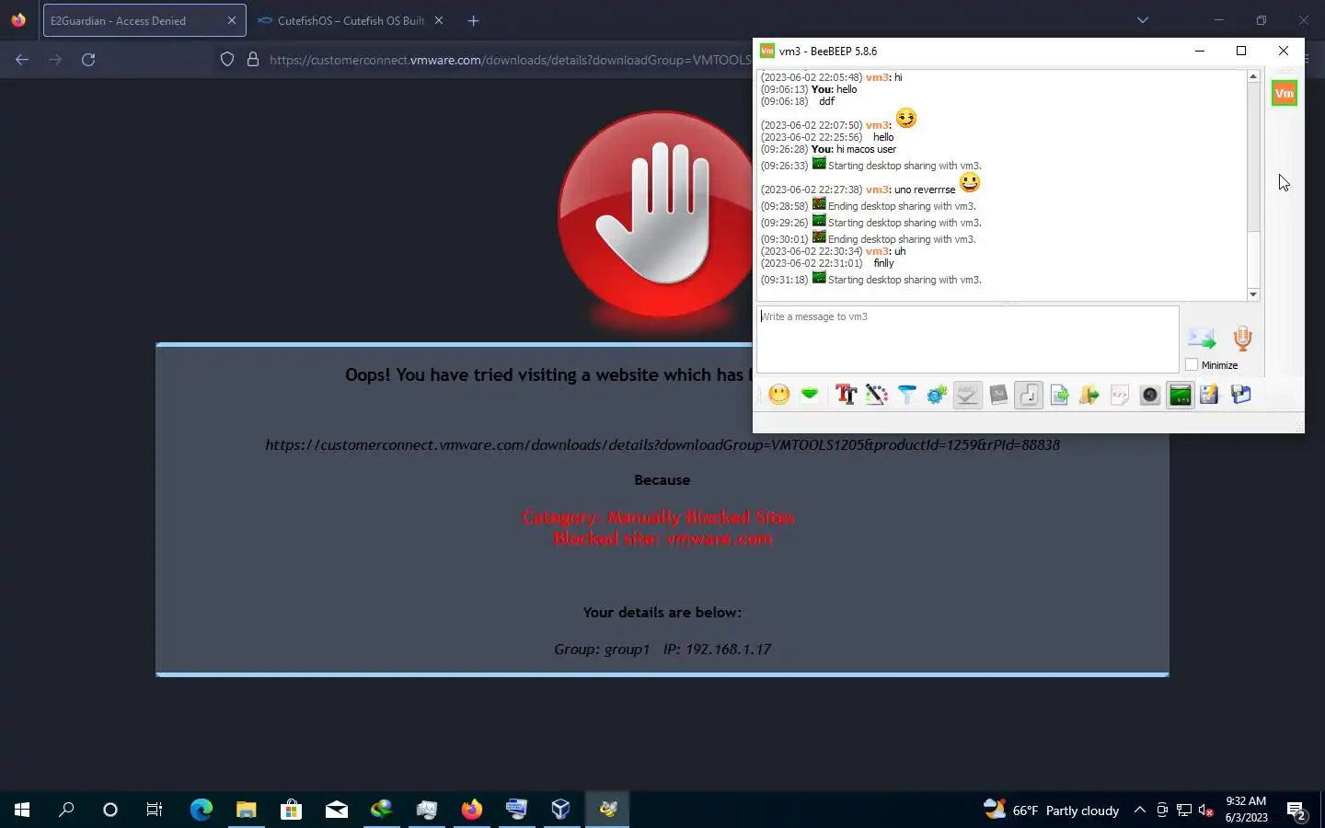Open Microsoft Edge from the taskbar
The width and height of the screenshot is (1325, 828).
(x=201, y=810)
